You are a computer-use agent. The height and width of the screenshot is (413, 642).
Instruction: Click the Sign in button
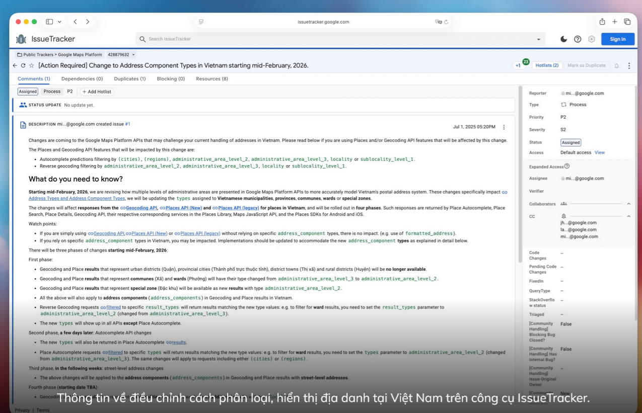click(617, 39)
